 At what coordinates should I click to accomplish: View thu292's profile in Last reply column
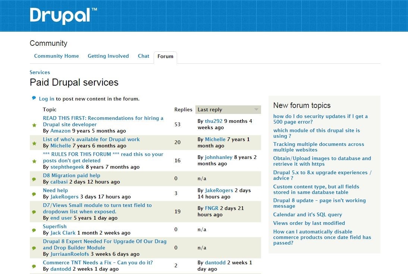click(214, 121)
